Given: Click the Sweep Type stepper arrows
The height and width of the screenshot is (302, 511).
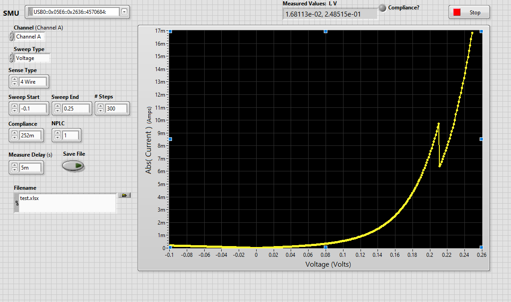Looking at the screenshot, I should pyautogui.click(x=11, y=58).
